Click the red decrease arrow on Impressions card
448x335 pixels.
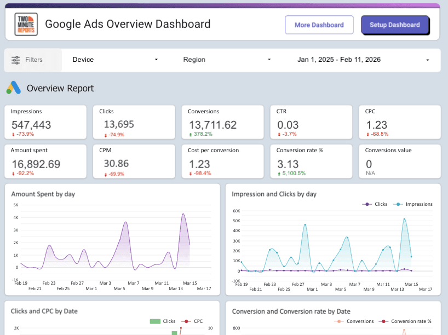coord(14,134)
